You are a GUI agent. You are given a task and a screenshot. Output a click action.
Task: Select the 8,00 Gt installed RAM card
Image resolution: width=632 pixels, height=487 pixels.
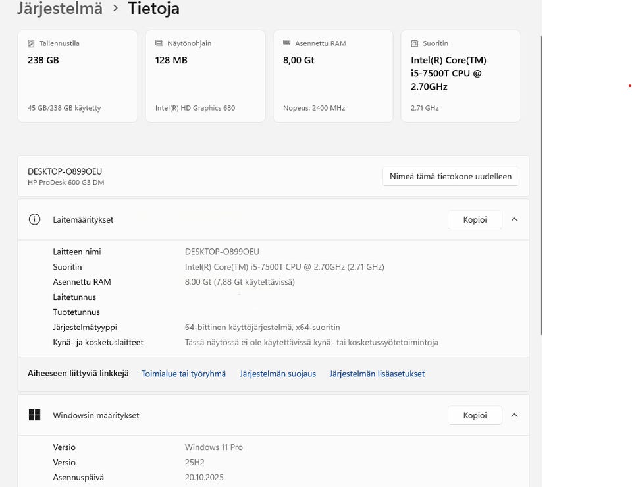(333, 76)
